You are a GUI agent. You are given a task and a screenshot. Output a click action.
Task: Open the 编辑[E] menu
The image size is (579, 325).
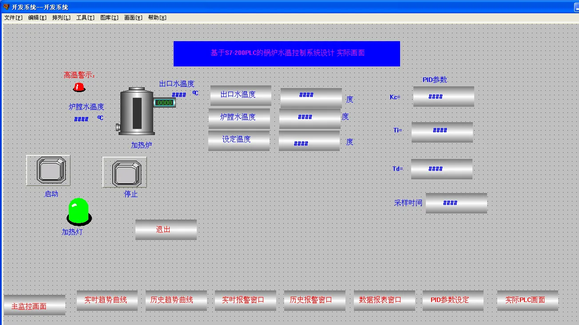tap(37, 18)
